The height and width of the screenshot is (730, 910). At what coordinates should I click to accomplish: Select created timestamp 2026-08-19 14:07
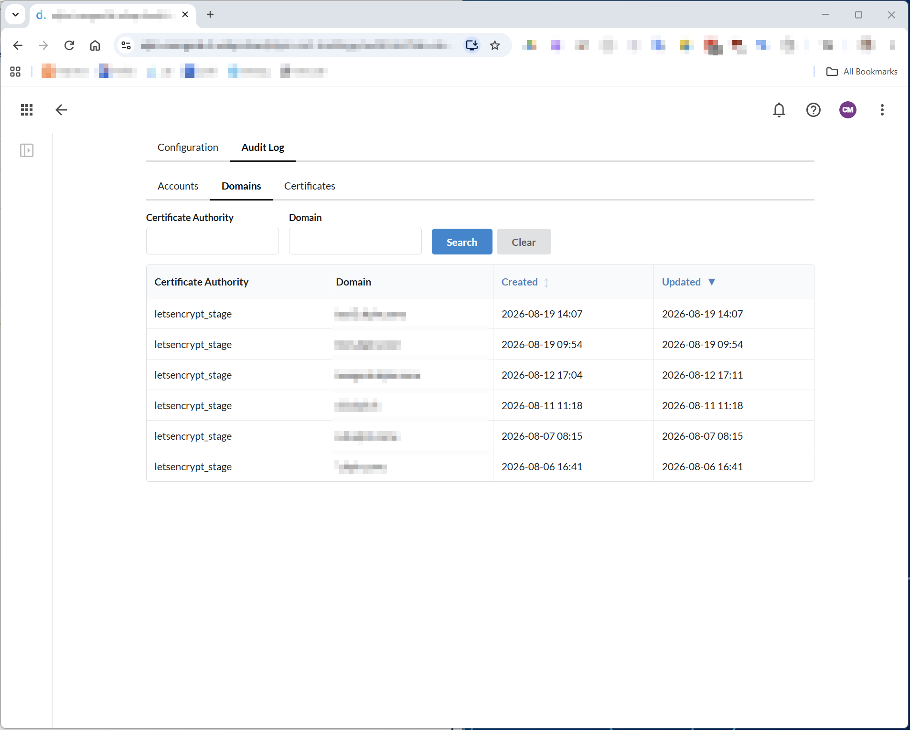coord(542,314)
